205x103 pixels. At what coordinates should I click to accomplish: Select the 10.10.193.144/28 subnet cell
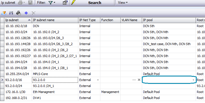tap(18, 44)
